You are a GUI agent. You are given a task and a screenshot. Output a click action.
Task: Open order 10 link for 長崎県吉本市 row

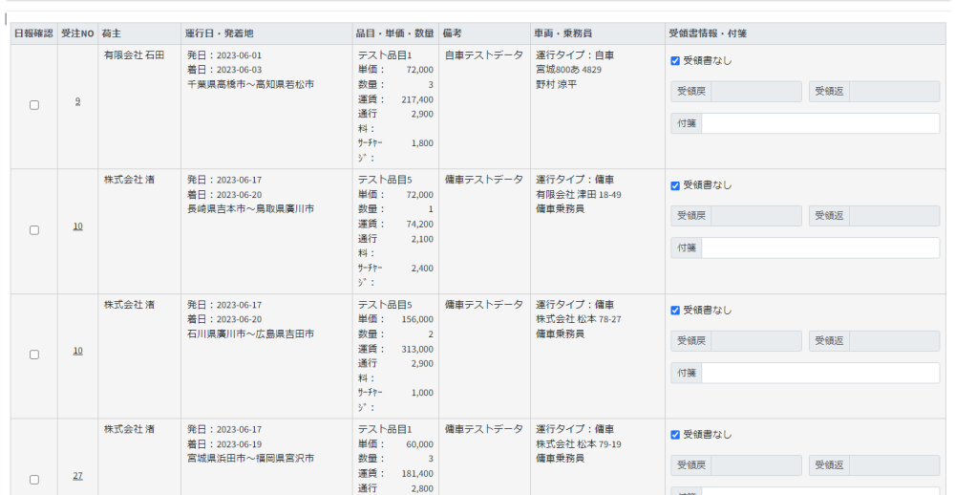[77, 226]
